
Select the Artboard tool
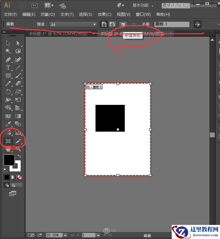(x=8, y=141)
